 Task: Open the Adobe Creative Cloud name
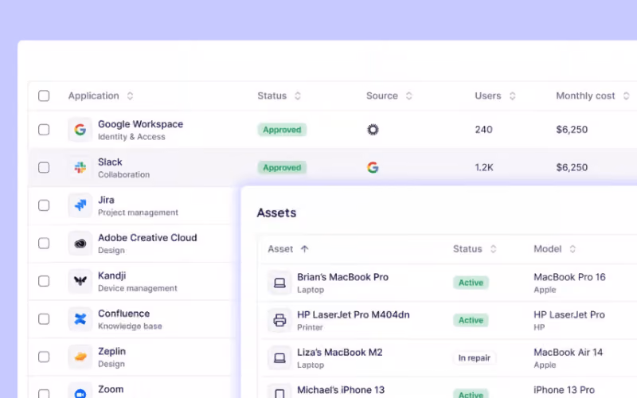pyautogui.click(x=147, y=237)
